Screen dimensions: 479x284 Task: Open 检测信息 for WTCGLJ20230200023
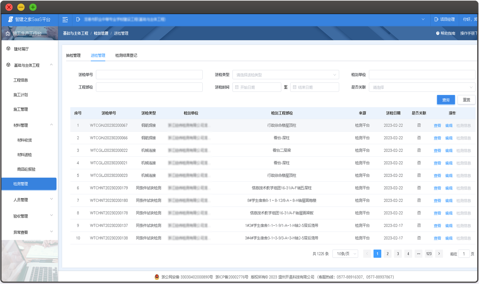coord(463,176)
